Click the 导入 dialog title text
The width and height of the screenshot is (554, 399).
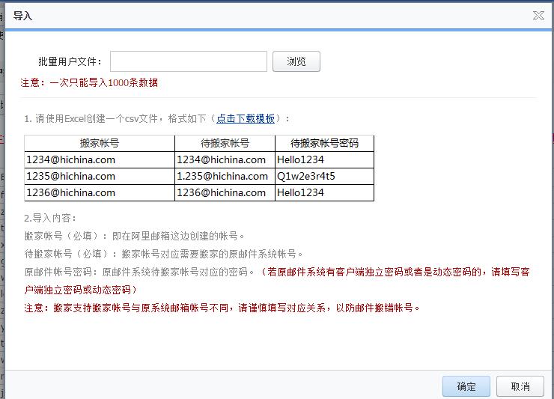[x=22, y=16]
